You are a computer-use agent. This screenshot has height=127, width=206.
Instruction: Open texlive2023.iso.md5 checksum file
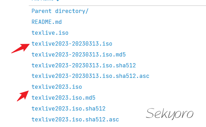[63, 98]
